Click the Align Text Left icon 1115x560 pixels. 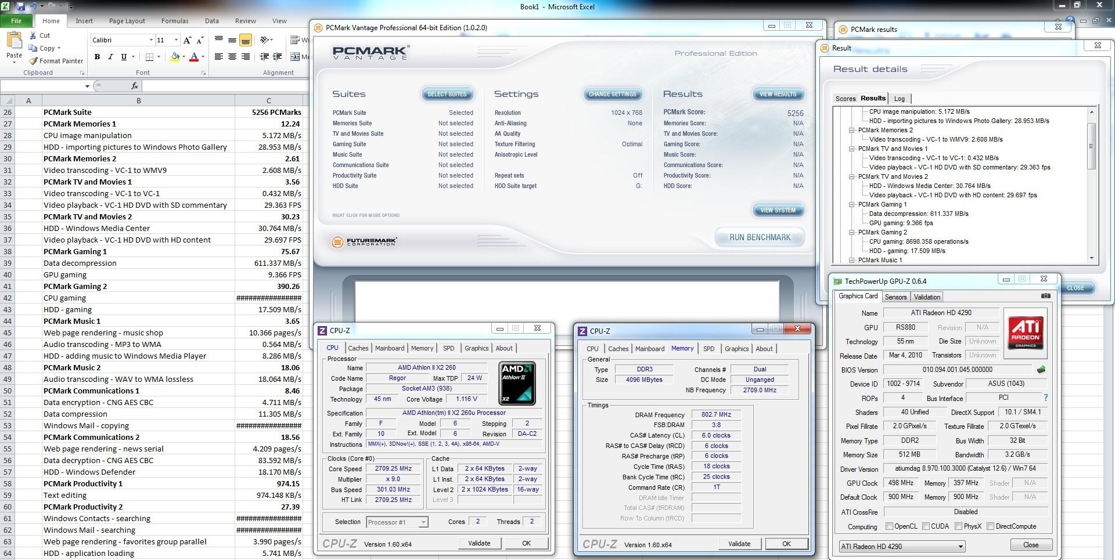[x=219, y=57]
